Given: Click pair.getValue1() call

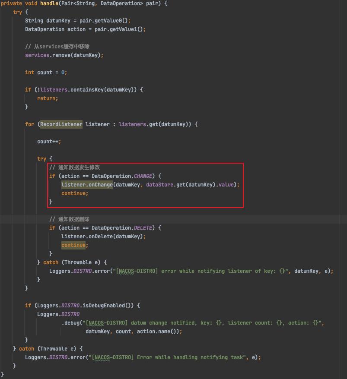Looking at the screenshot, I should (118, 29).
